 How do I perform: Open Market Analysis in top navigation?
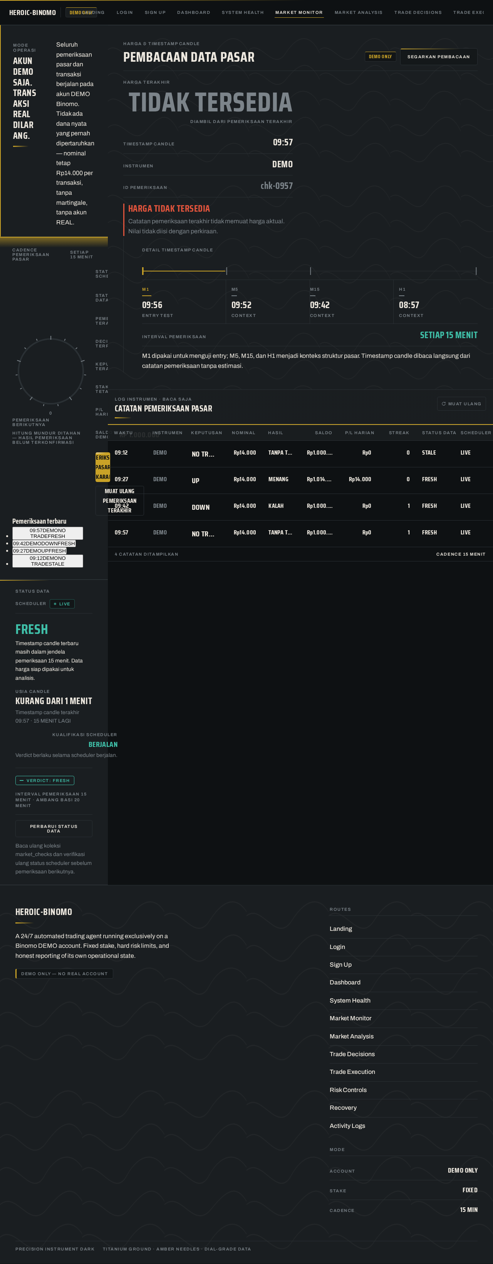point(358,12)
